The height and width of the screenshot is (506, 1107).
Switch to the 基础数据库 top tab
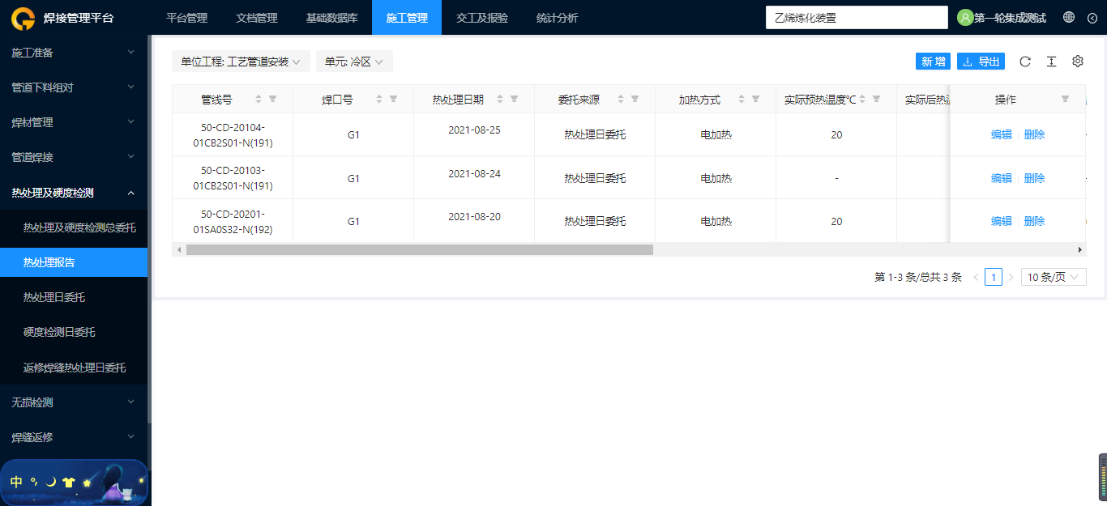331,18
